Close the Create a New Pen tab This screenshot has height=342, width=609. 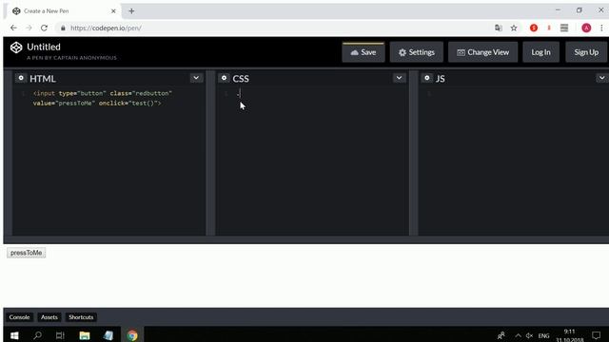113,11
